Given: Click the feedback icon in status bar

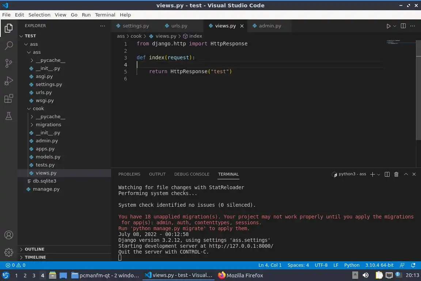Looking at the screenshot, I should click(402, 265).
